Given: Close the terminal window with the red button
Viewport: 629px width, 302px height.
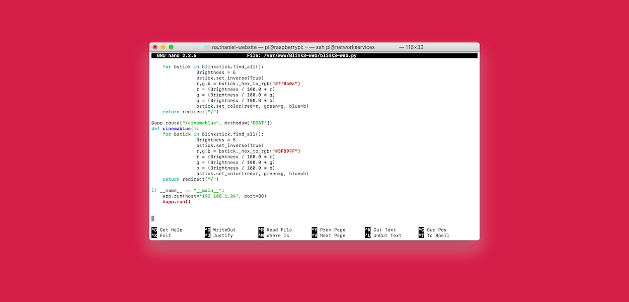Looking at the screenshot, I should (x=155, y=47).
